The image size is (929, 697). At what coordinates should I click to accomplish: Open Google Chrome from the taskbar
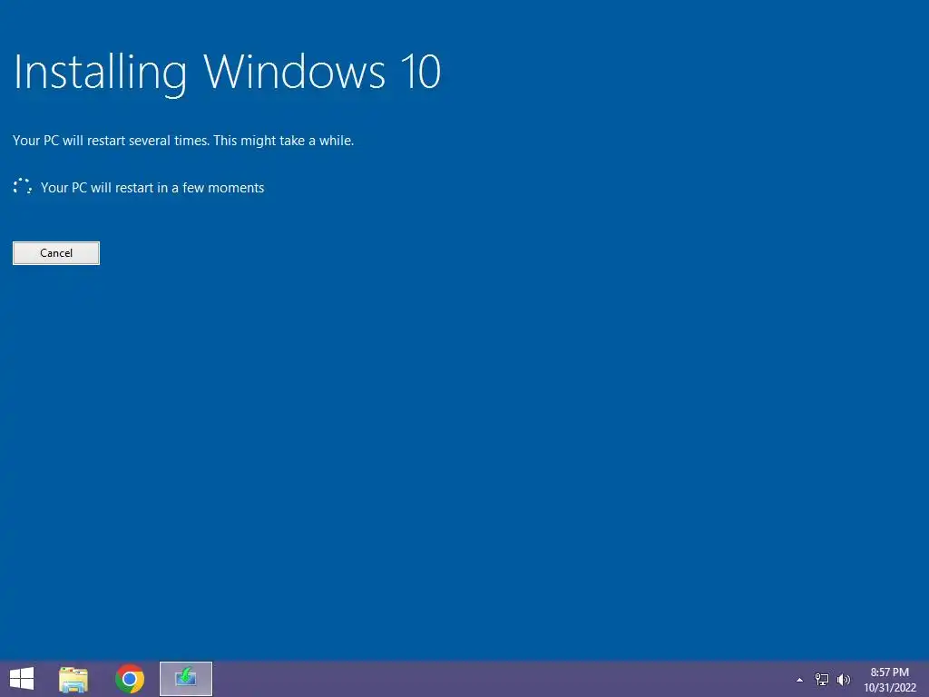coord(130,679)
